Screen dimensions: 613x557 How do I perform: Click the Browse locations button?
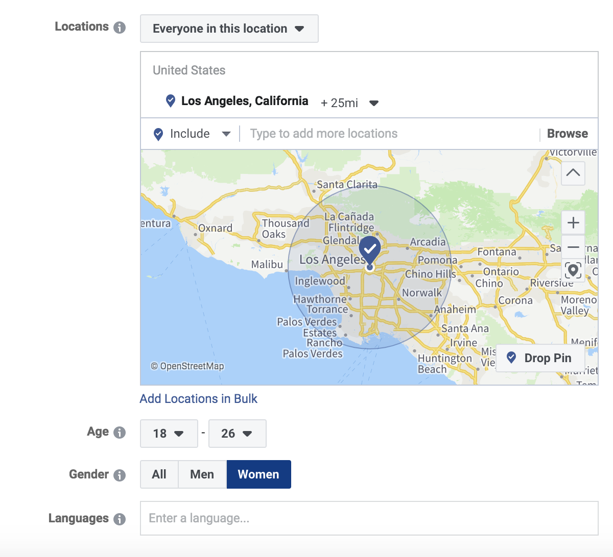click(567, 134)
